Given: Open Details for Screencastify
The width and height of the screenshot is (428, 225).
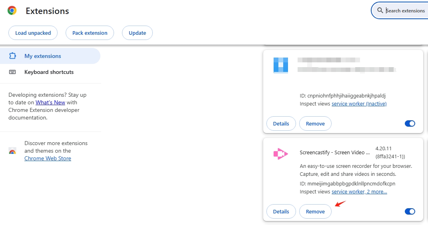Looking at the screenshot, I should (x=281, y=211).
